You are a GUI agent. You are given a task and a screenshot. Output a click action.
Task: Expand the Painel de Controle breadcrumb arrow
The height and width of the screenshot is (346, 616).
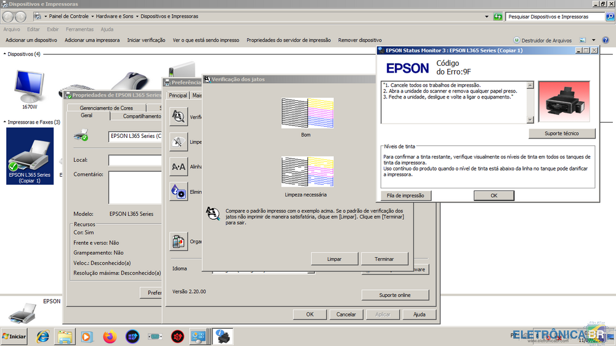[92, 17]
